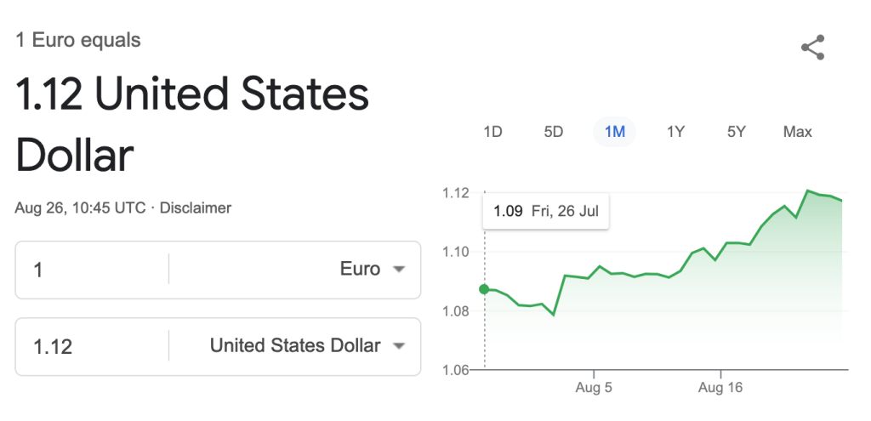Screen dimensions: 871x421
Task: Click the share icon
Action: 813,48
